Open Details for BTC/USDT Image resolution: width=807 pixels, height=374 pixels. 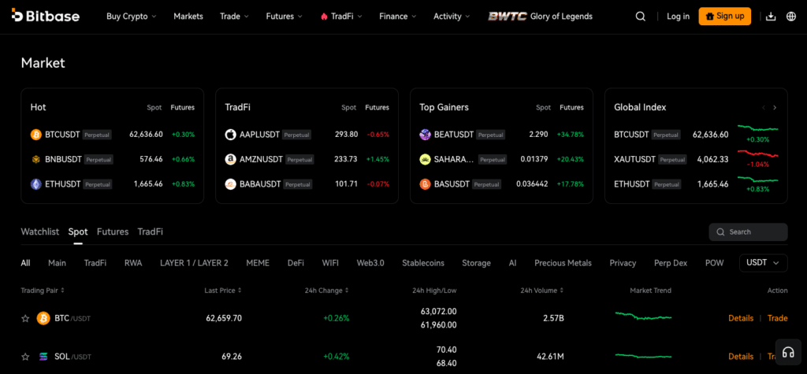(741, 318)
